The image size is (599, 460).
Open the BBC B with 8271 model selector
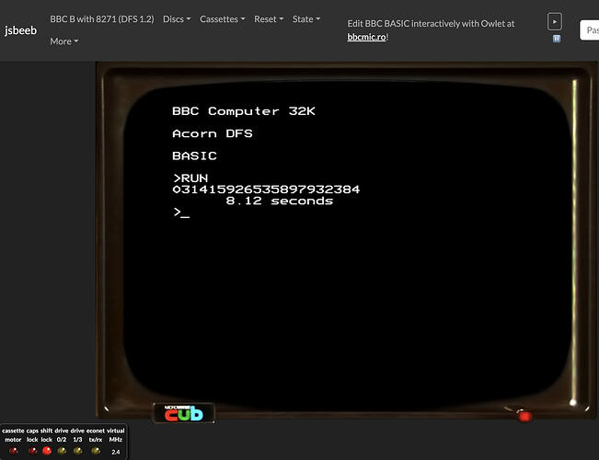click(102, 19)
